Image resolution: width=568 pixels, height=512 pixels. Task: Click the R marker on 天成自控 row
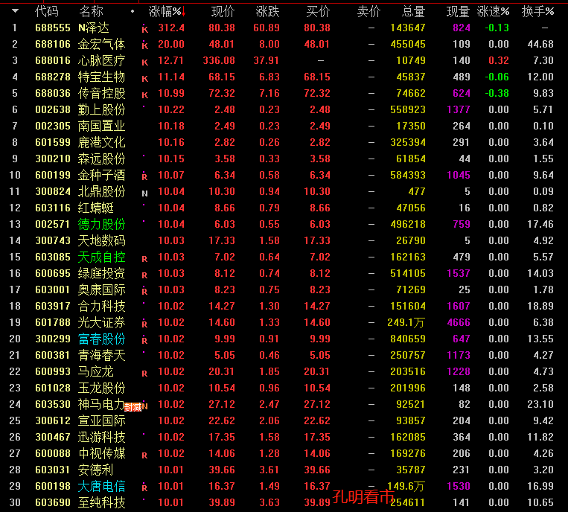(x=144, y=259)
